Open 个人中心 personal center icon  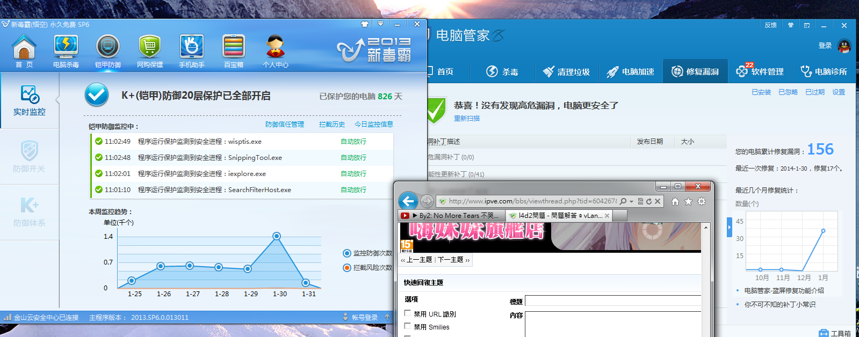(276, 51)
